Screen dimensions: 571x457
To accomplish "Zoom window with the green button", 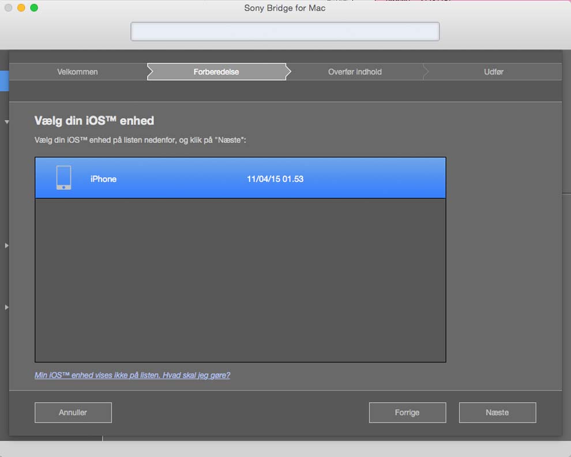I will (x=34, y=7).
